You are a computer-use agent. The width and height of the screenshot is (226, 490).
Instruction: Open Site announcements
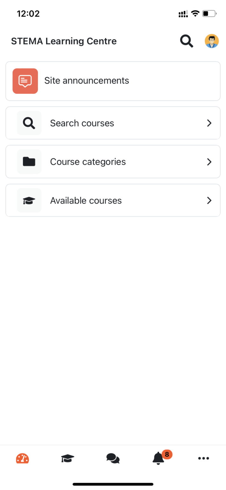pyautogui.click(x=87, y=81)
